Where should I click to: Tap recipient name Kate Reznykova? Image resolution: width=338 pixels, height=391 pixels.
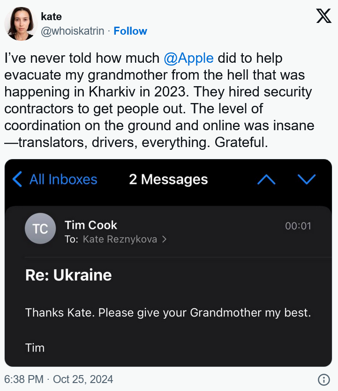coord(120,239)
